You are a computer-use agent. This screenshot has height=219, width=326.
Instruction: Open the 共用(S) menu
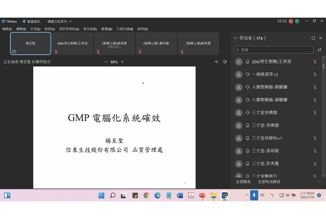(35, 29)
